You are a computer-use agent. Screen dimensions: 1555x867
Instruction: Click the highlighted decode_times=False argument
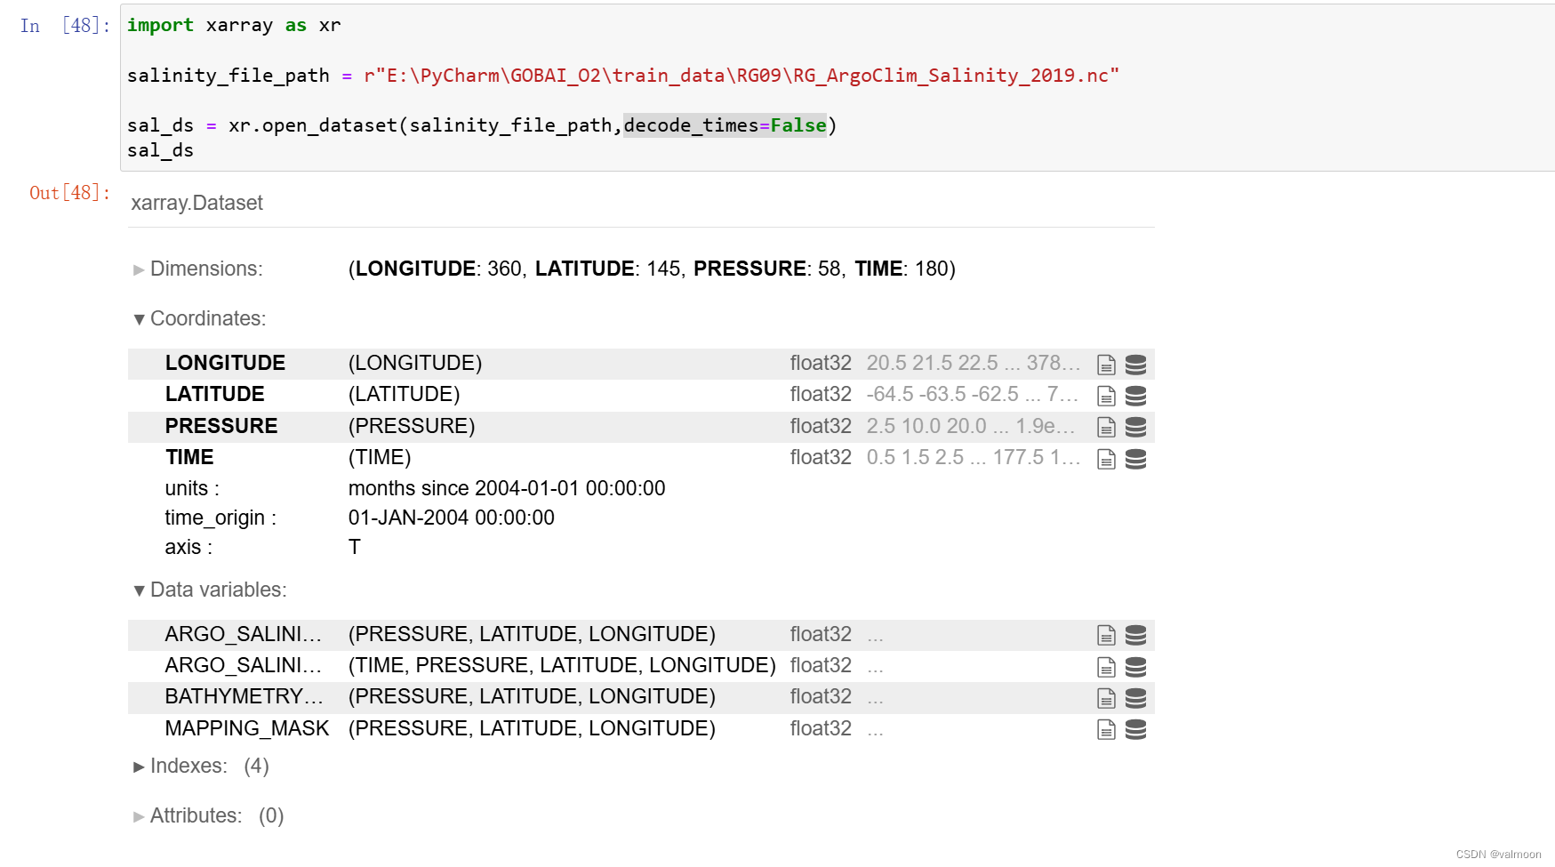[x=725, y=125]
